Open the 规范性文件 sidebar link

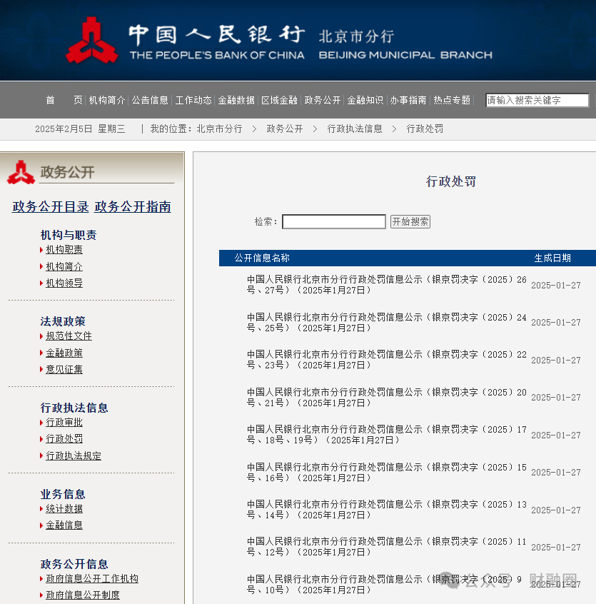[69, 336]
